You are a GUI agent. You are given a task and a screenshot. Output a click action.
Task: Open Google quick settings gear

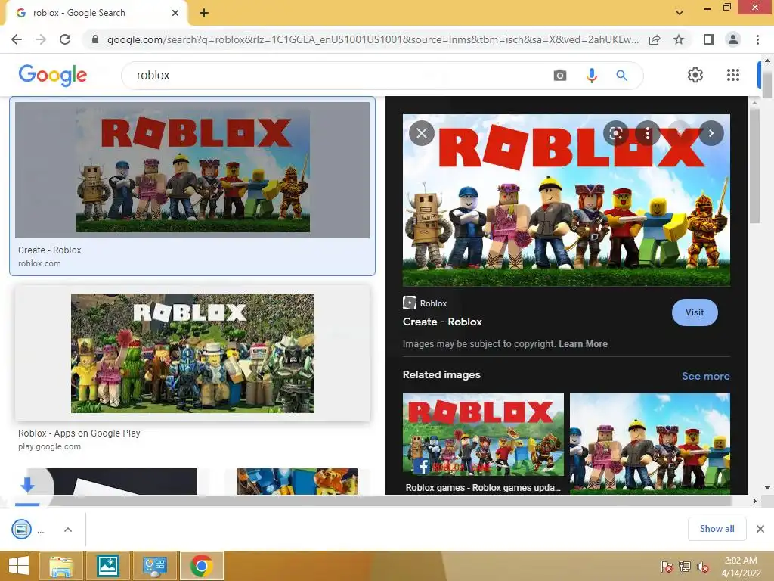coord(695,75)
